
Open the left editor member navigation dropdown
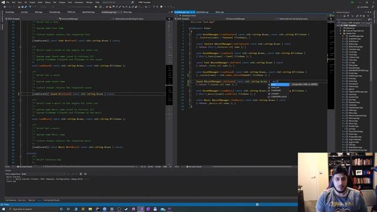pos(139,19)
